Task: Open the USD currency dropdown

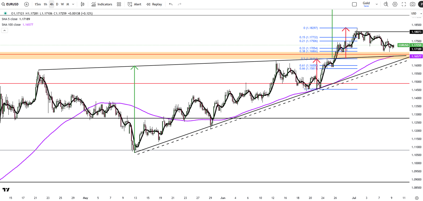Action: click(x=416, y=13)
